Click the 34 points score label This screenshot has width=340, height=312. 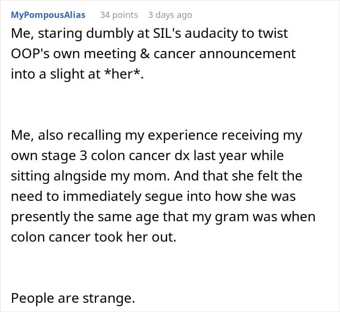pyautogui.click(x=119, y=15)
